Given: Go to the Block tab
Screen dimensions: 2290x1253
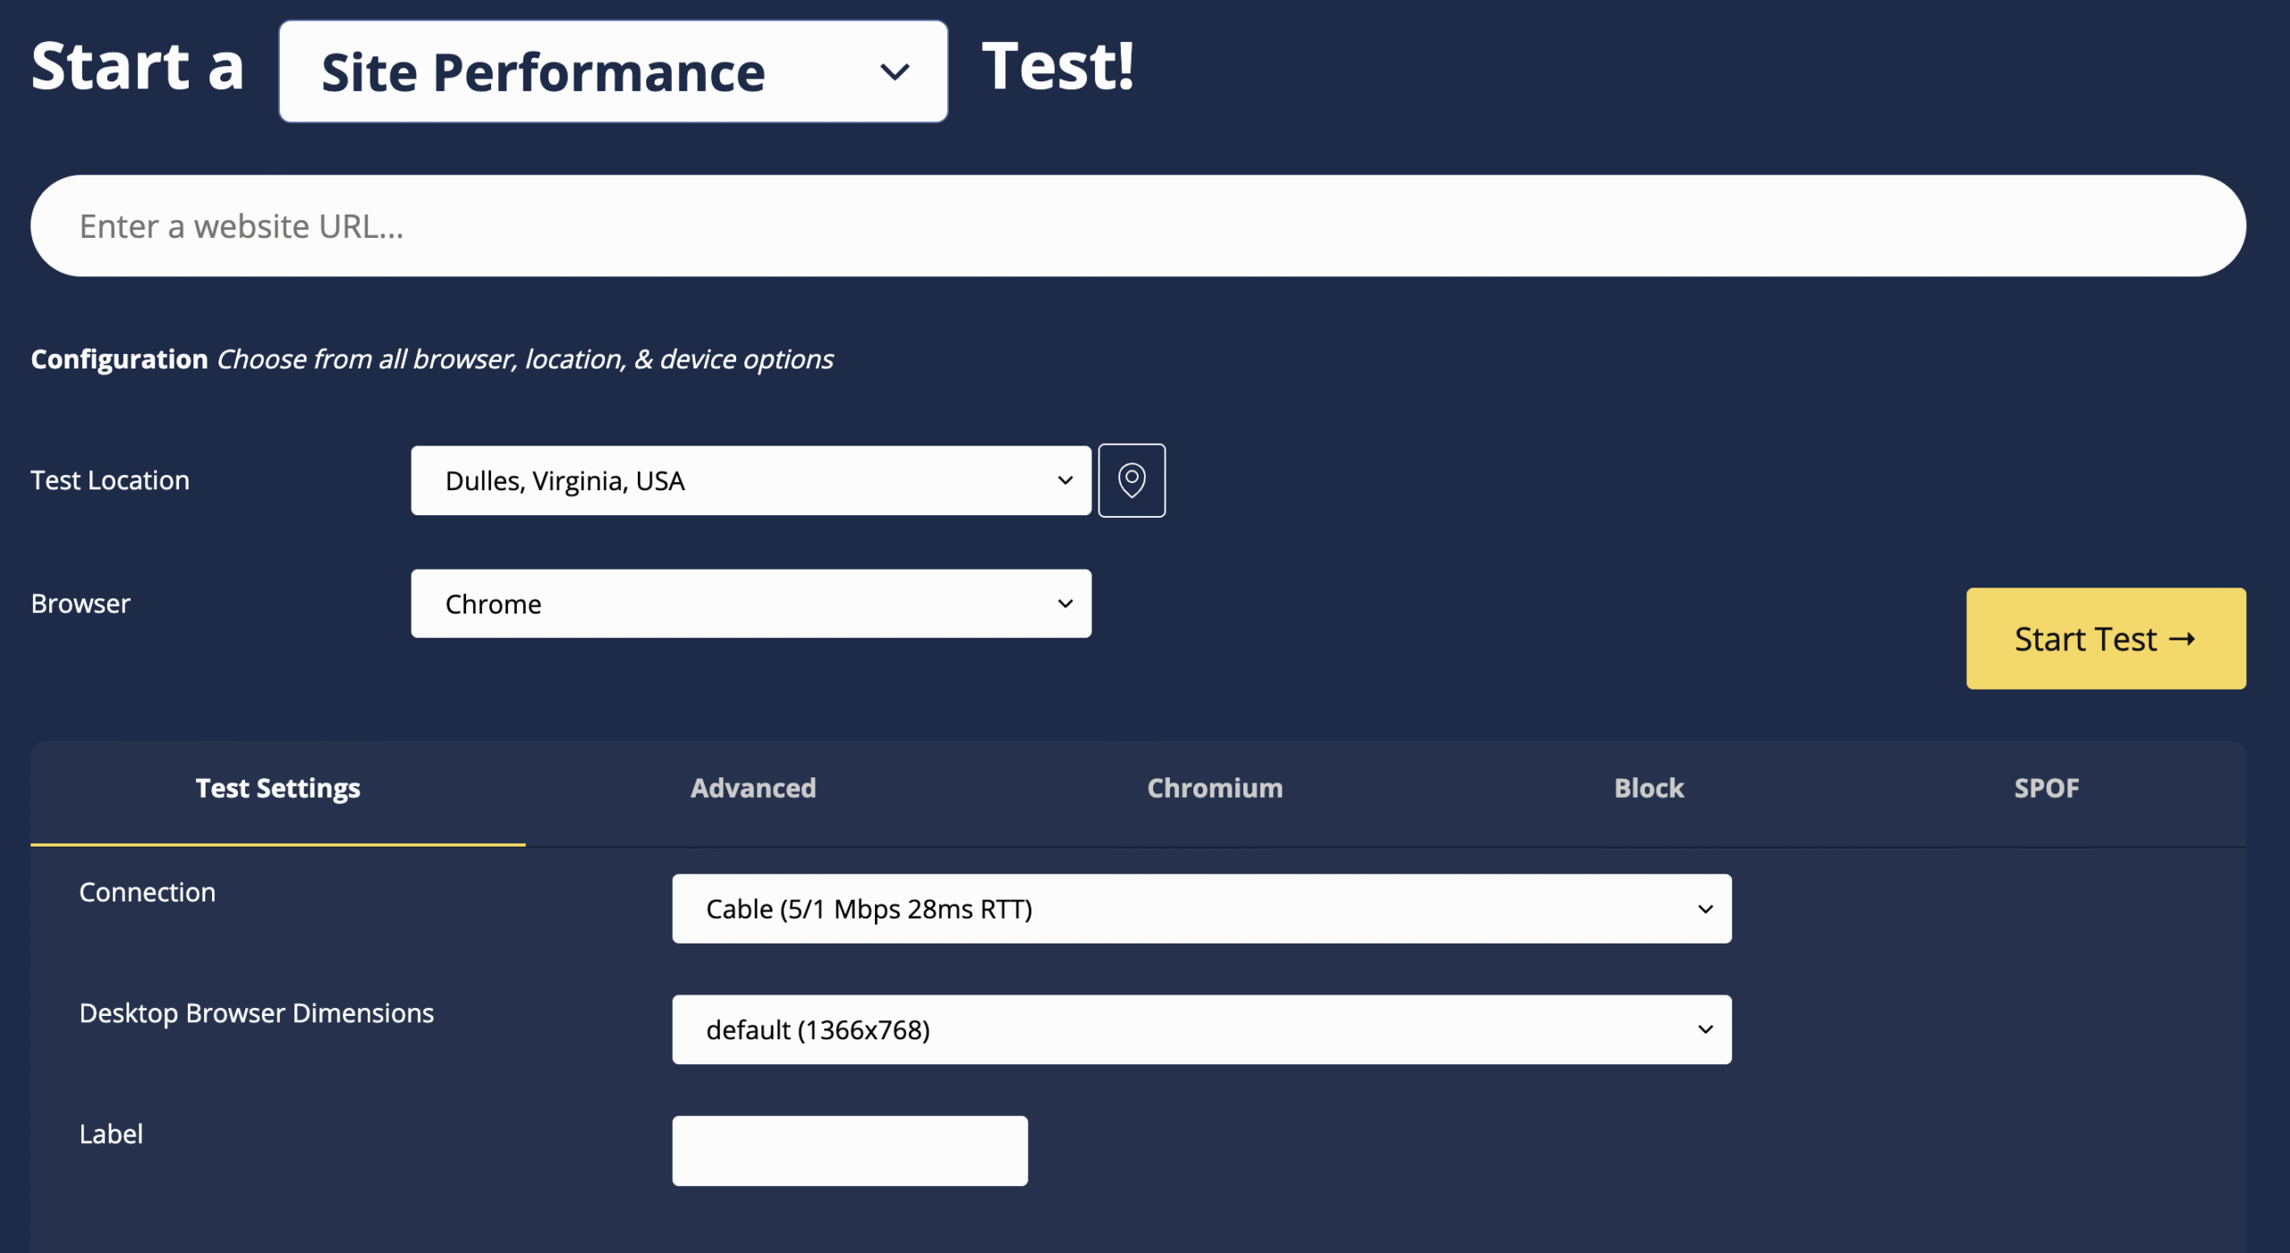Looking at the screenshot, I should pyautogui.click(x=1648, y=788).
